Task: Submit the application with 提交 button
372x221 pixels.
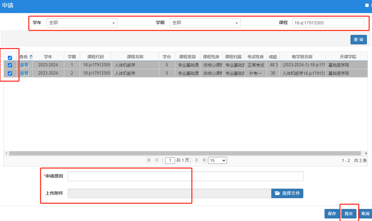Action: tap(349, 214)
